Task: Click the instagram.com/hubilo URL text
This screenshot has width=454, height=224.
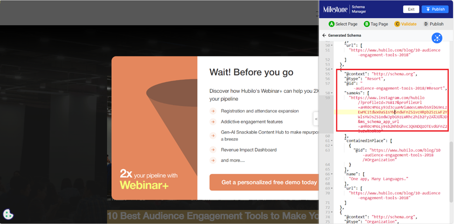Action: pyautogui.click(x=387, y=98)
